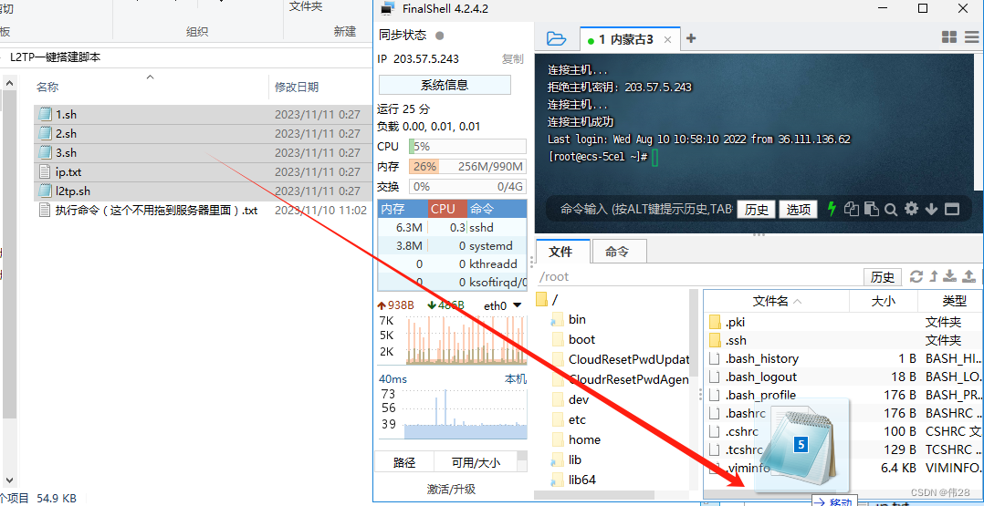This screenshot has width=984, height=506.
Task: Click the fullscreen window icon in terminal bar
Action: (x=952, y=209)
